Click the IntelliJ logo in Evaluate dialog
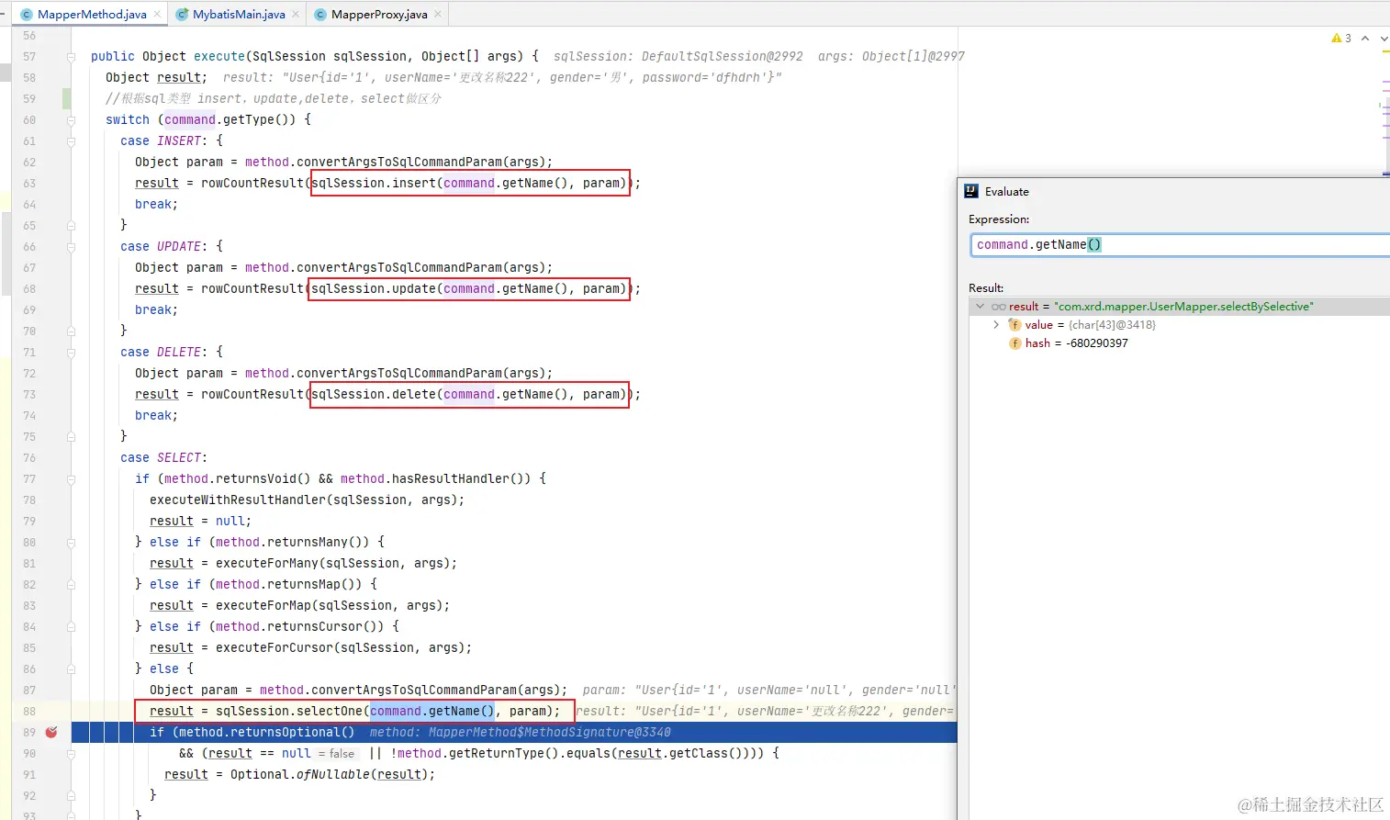 coord(971,191)
